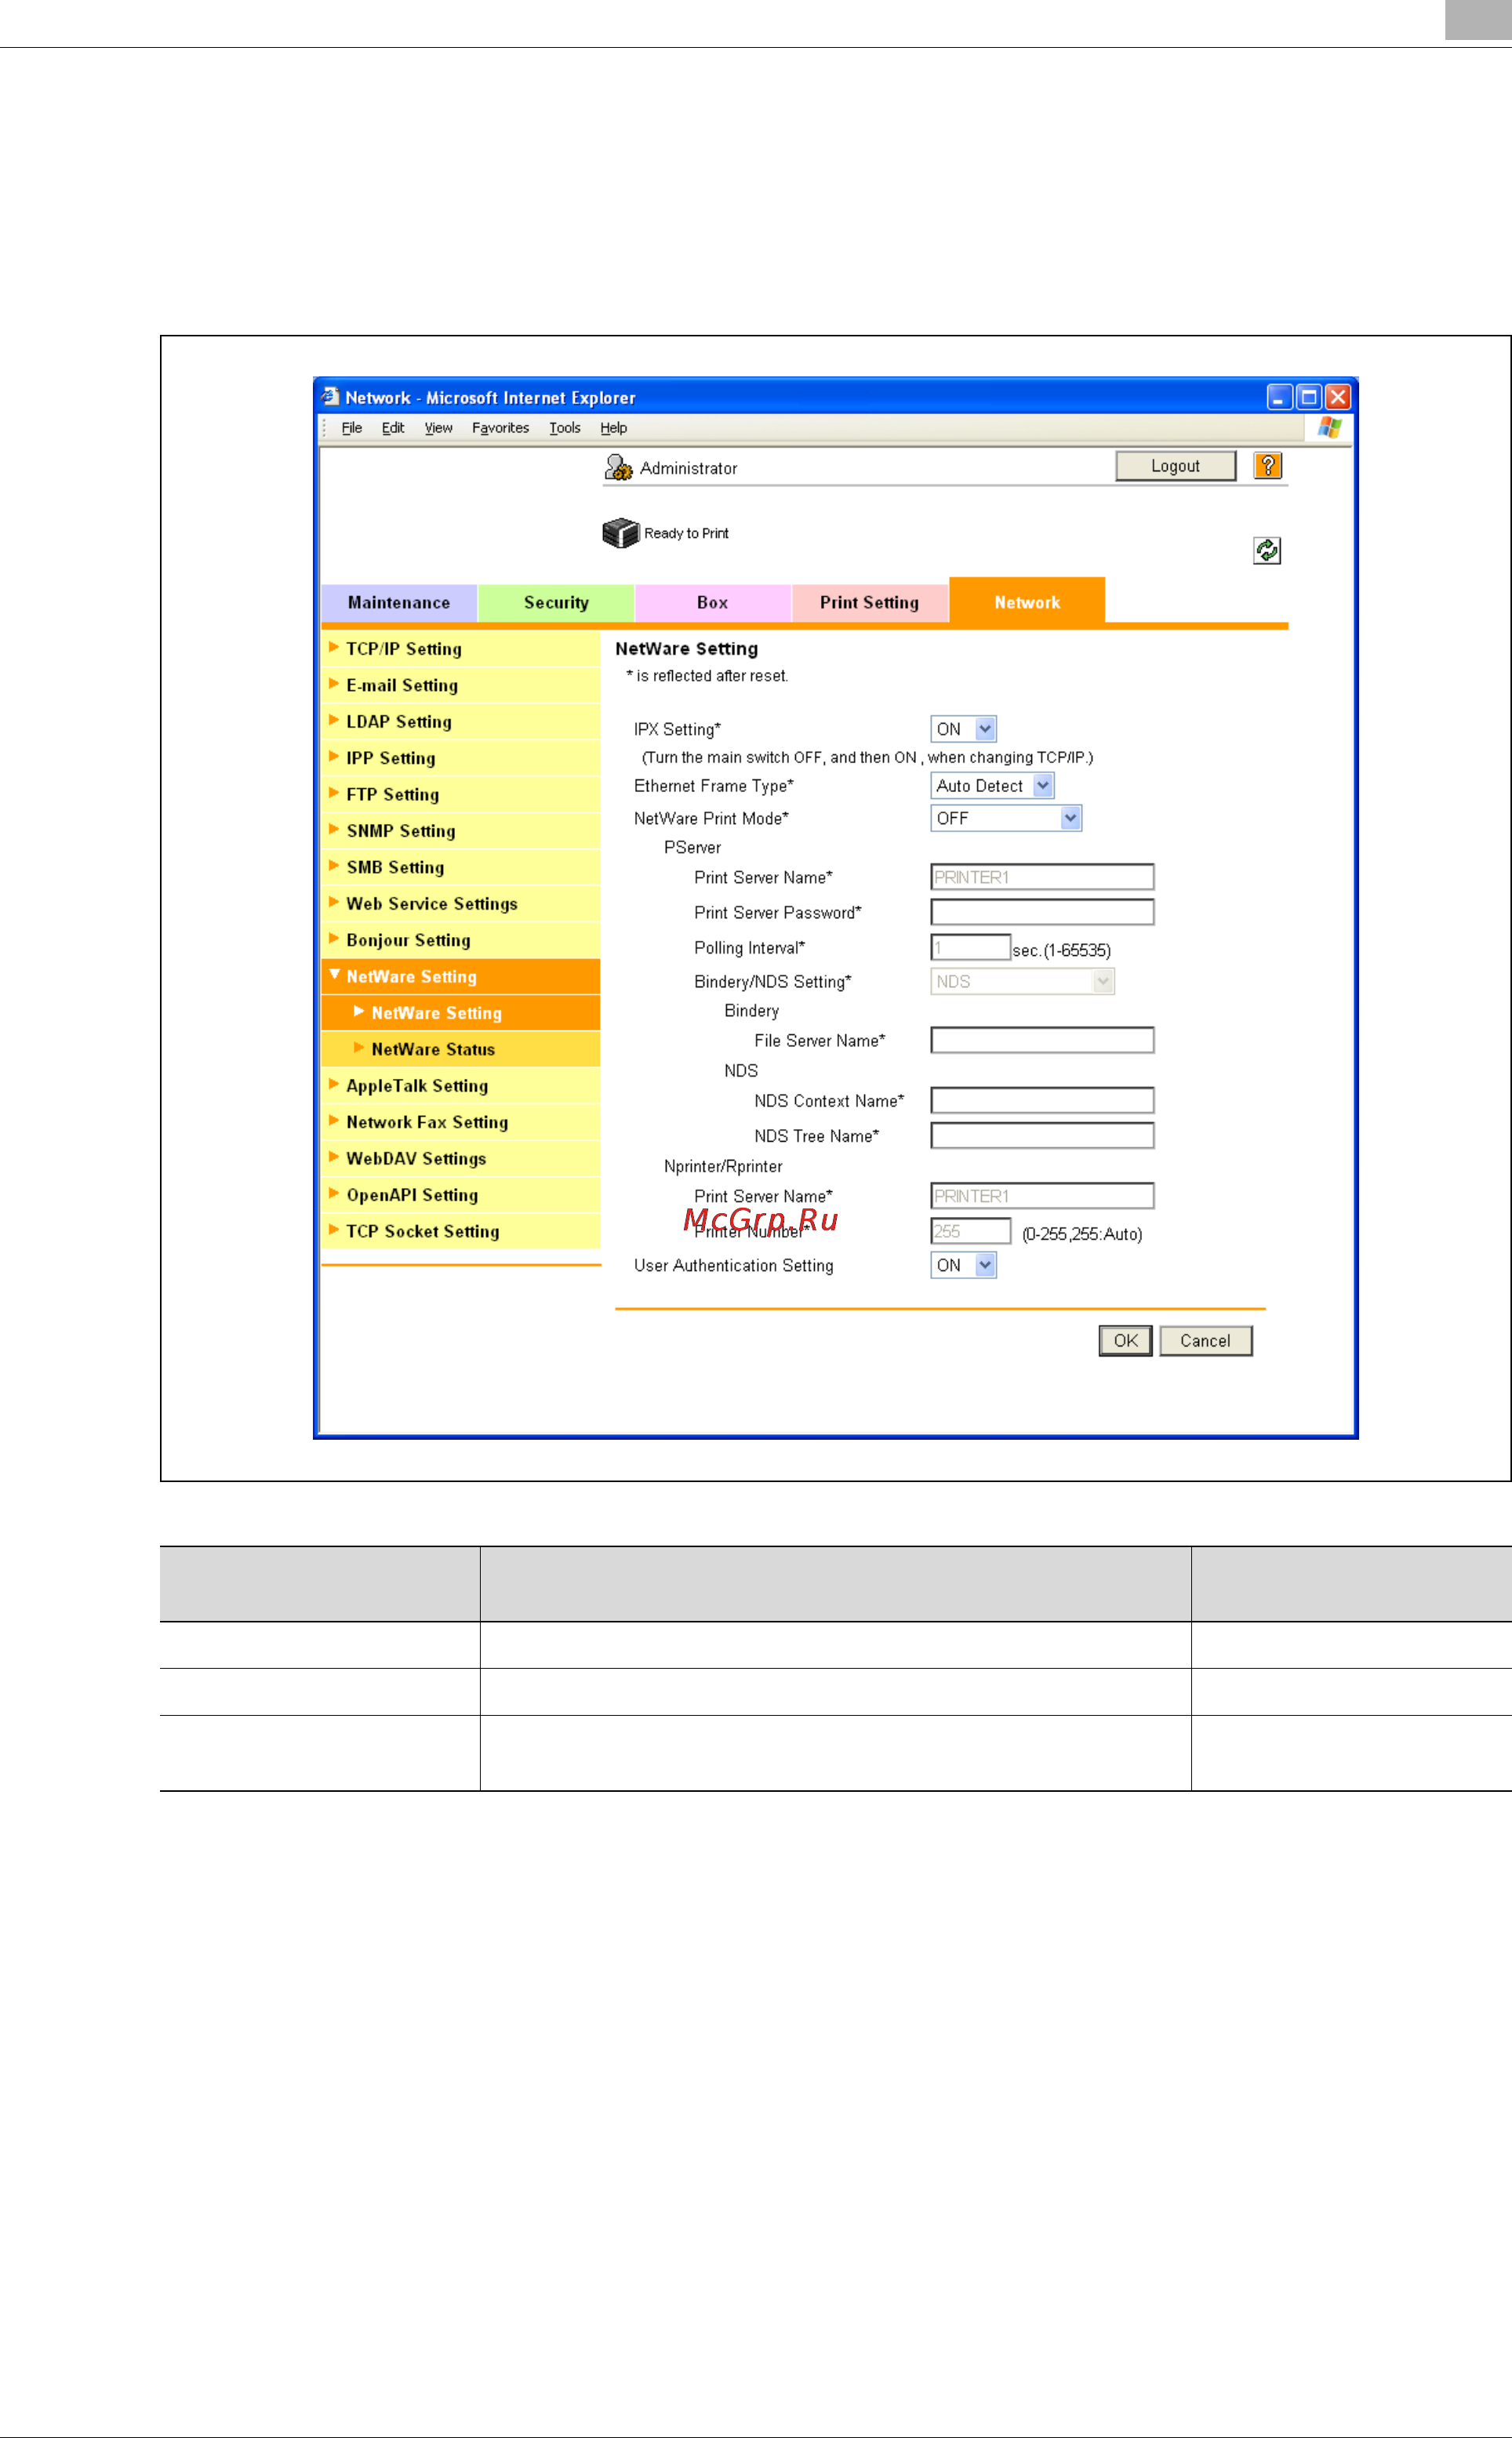Open AppleTalk Setting in sidebar
Screen dimensions: 1512x2438
point(461,1086)
